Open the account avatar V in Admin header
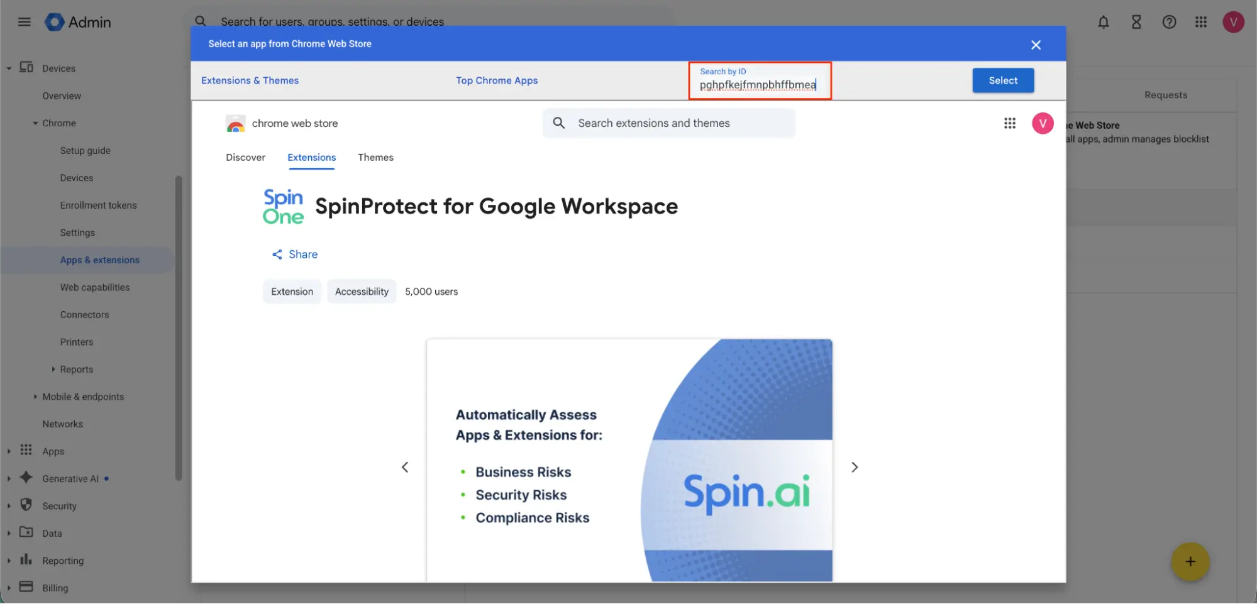 (x=1233, y=22)
